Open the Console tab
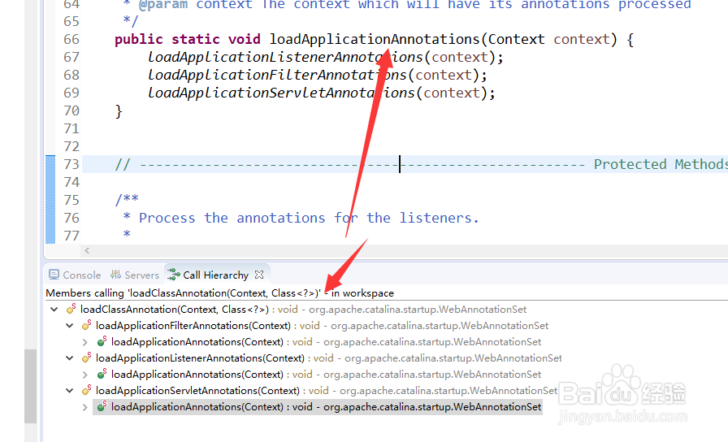The height and width of the screenshot is (442, 728). pyautogui.click(x=75, y=275)
